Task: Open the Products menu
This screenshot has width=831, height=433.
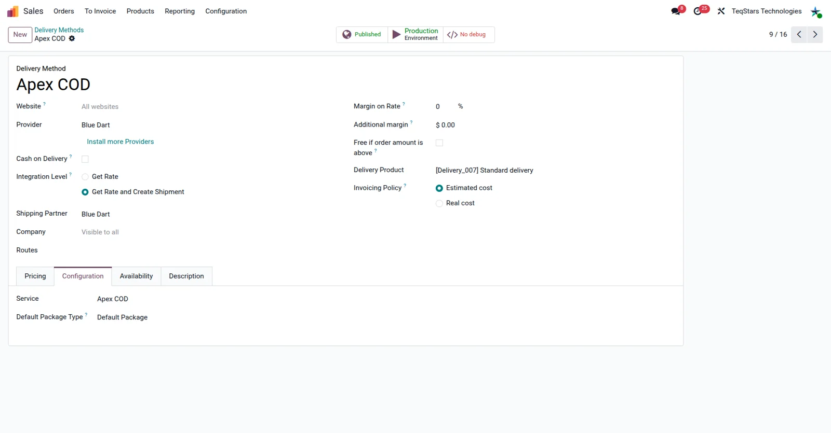Action: click(x=140, y=11)
